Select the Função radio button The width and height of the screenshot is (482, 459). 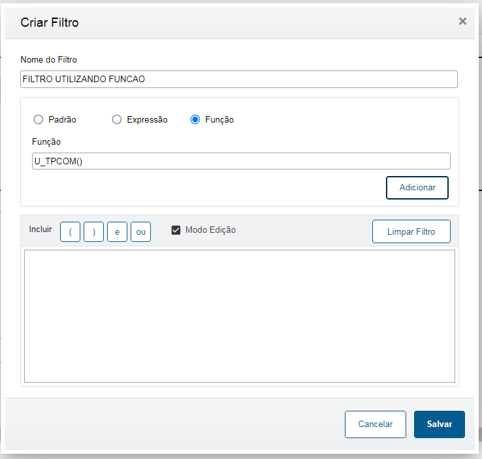click(195, 119)
